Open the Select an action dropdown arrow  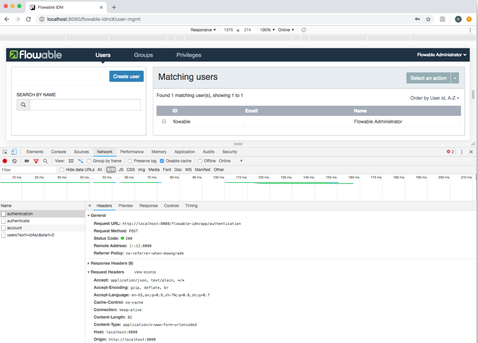click(x=455, y=78)
